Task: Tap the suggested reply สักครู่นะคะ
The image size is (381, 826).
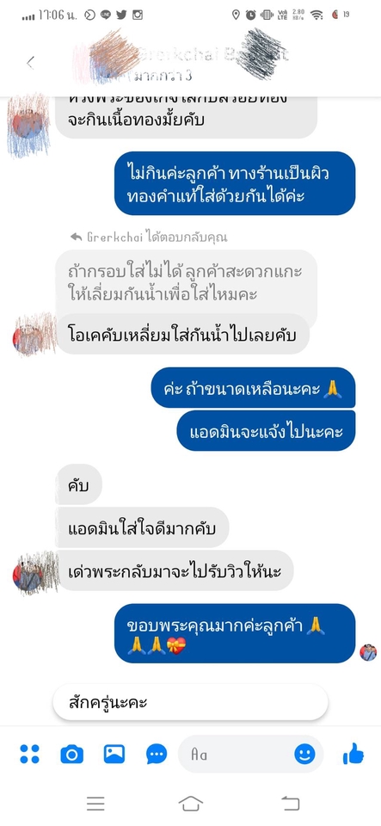Action: 191,702
